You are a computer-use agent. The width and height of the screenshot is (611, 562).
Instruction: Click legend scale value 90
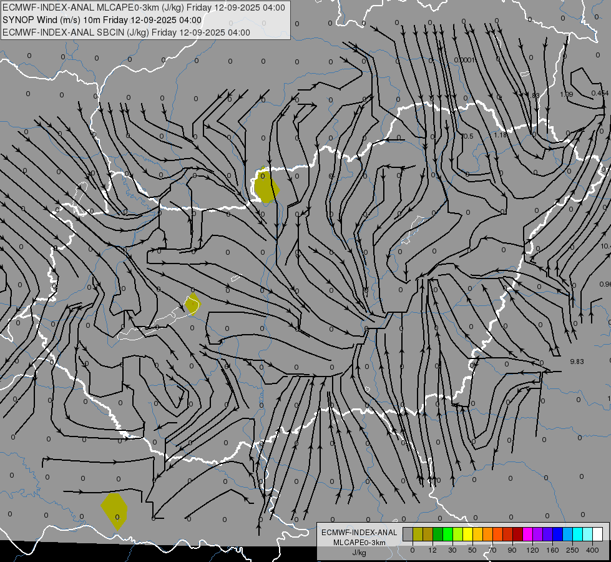tap(512, 550)
